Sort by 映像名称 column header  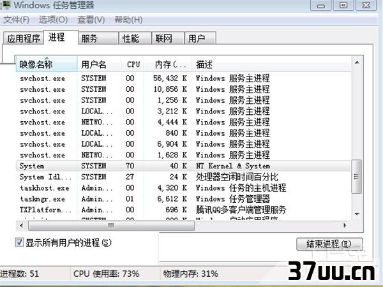[47, 64]
